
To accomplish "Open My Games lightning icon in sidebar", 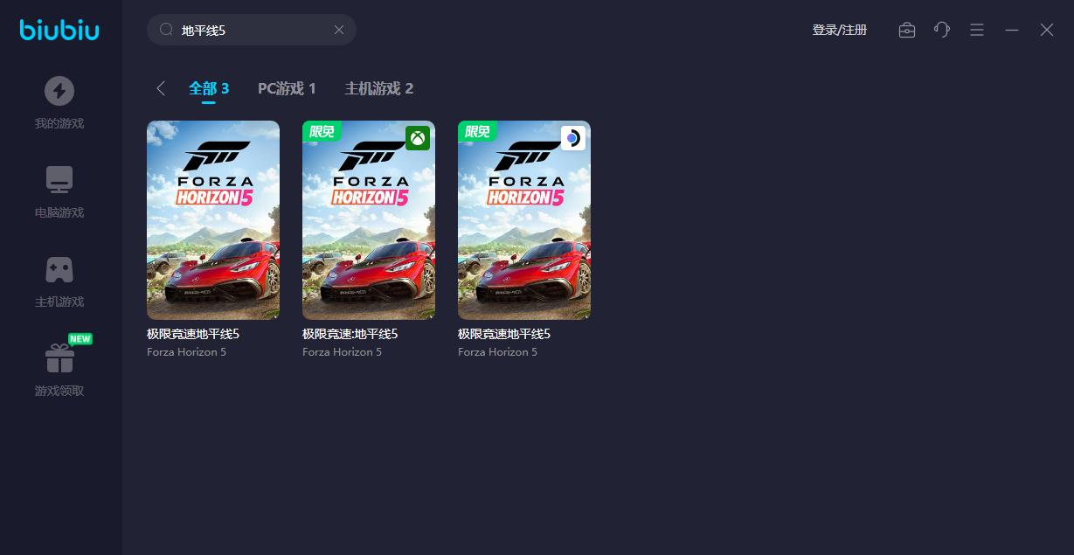I will pos(59,91).
